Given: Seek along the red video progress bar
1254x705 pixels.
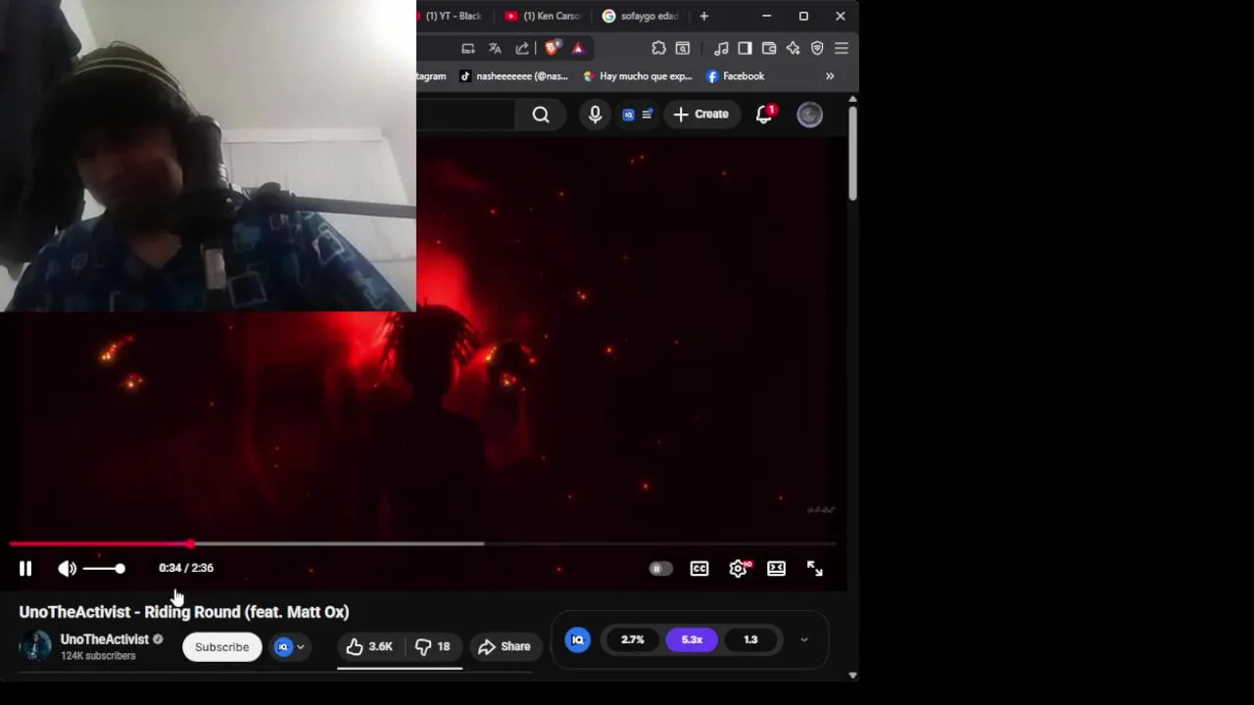Looking at the screenshot, I should 423,543.
